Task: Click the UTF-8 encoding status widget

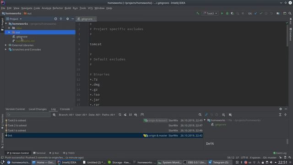Action: 244,158
